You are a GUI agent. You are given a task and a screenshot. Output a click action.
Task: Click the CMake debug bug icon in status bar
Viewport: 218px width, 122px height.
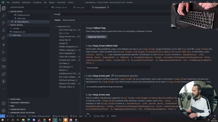click(85, 116)
